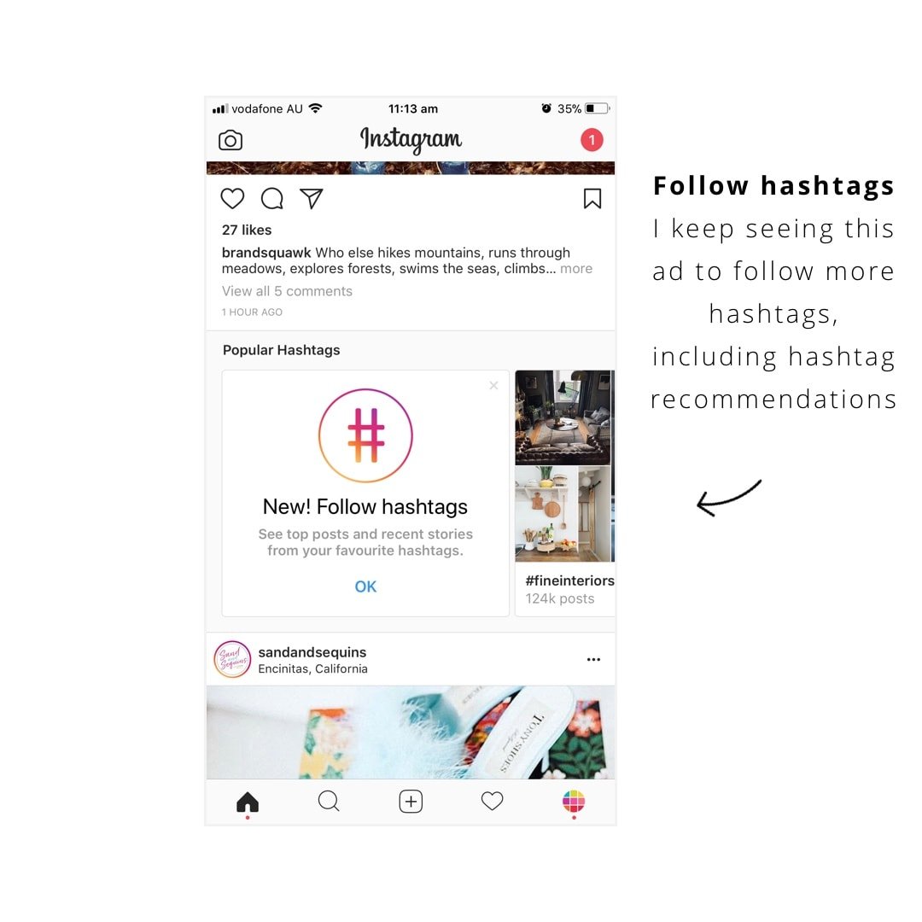Dismiss the Follow hashtags card
This screenshot has height=922, width=922.
[493, 385]
